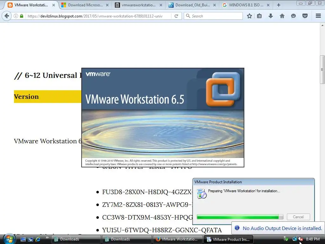Launch Internet Explorer from quick launch
This screenshot has height=244, width=325.
38,239
